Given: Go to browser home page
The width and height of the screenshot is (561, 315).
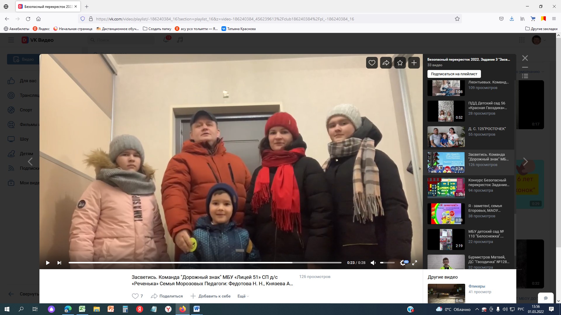Looking at the screenshot, I should (x=38, y=19).
